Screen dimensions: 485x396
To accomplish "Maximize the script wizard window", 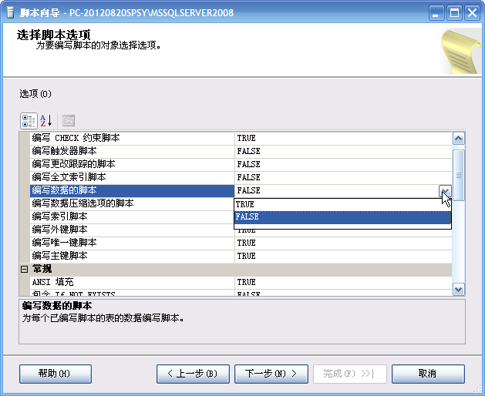I will pyautogui.click(x=454, y=13).
